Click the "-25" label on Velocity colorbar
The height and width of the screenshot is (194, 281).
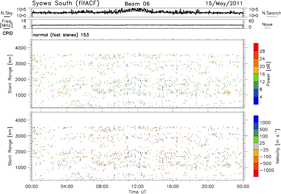click(x=264, y=150)
